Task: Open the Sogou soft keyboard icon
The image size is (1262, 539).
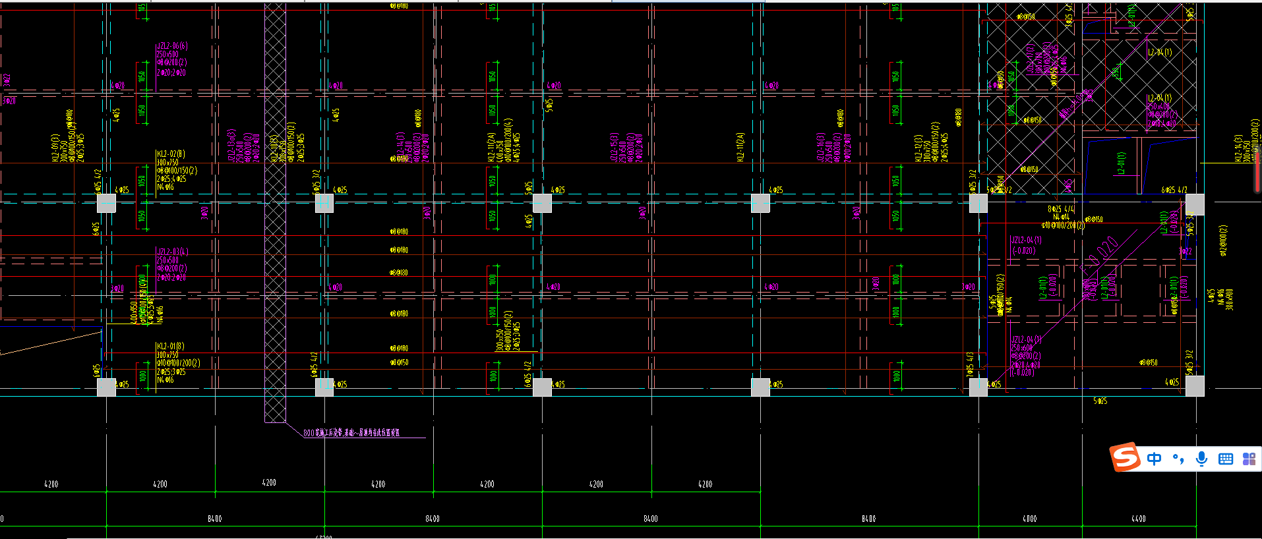Action: click(x=1226, y=459)
